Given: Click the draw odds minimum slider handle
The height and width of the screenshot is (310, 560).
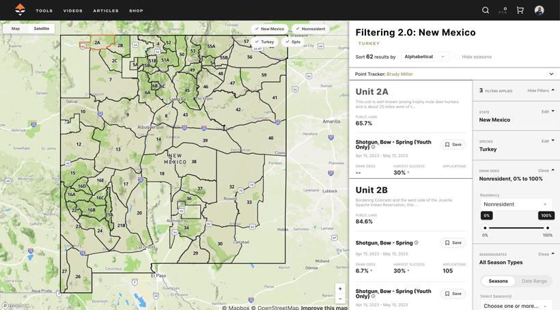Looking at the screenshot, I should click(485, 228).
